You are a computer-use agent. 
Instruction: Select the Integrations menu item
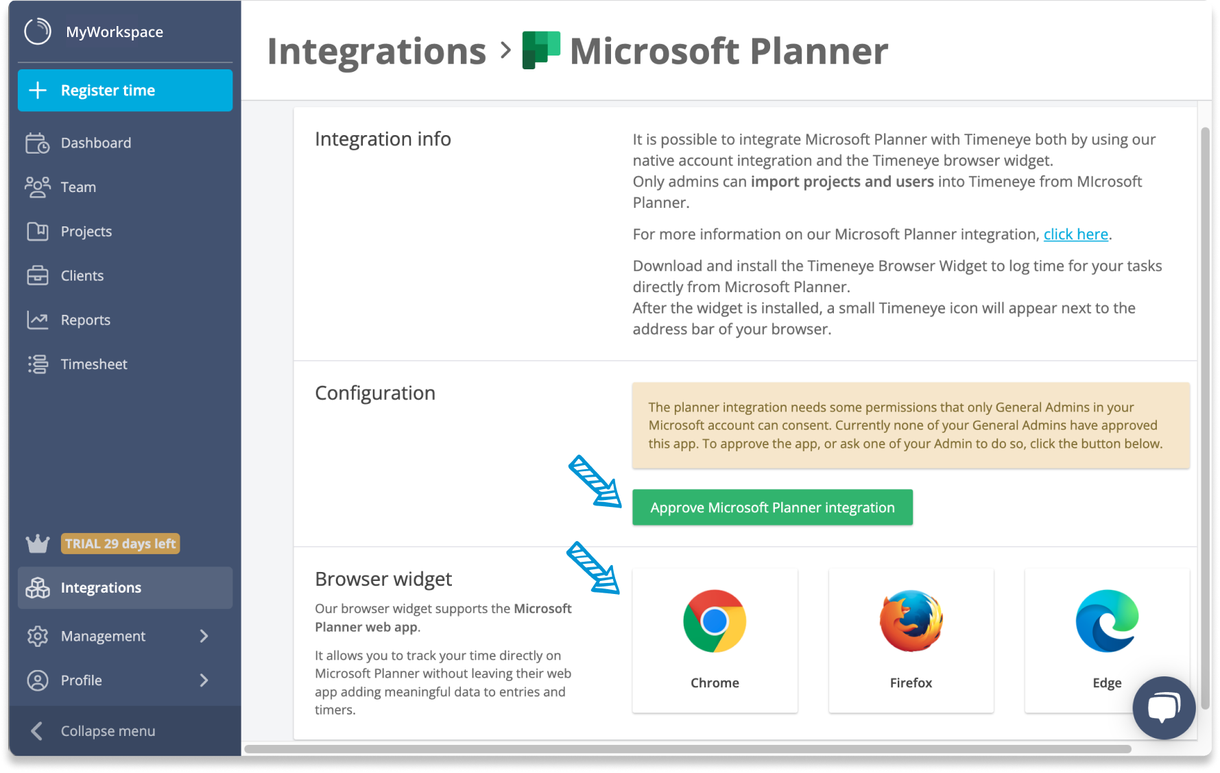[125, 588]
